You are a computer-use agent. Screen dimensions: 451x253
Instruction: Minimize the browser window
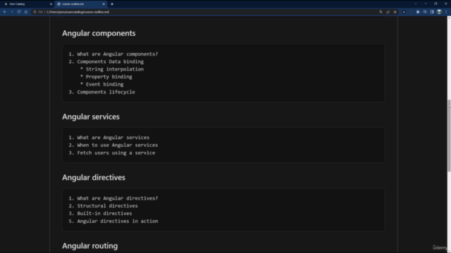(426, 4)
